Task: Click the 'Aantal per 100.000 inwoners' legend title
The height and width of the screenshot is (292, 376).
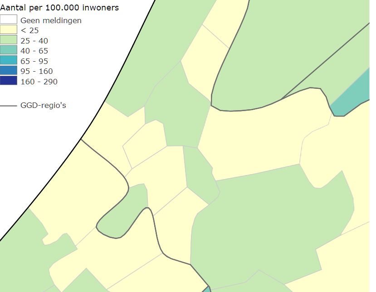Action: pos(59,8)
